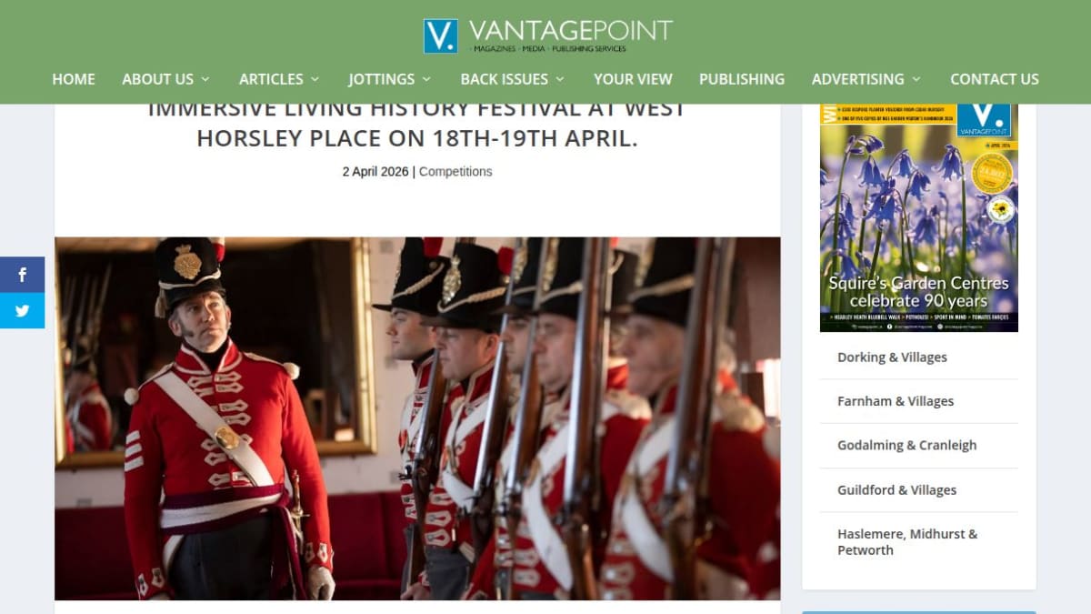The image size is (1091, 614).
Task: Open the bluebells magazine cover thumbnail
Action: click(x=919, y=217)
